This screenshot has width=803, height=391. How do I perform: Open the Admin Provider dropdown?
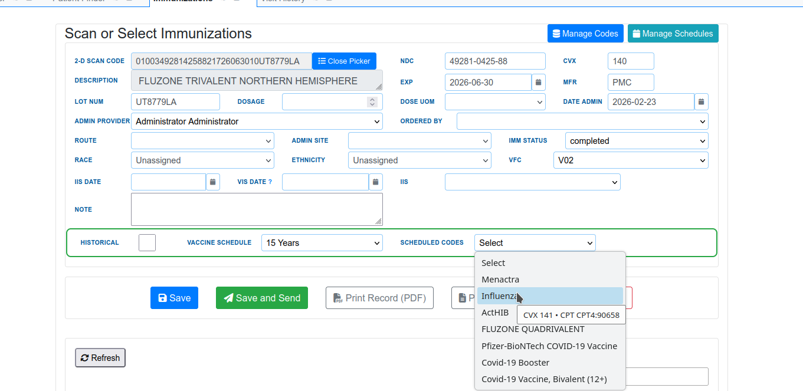[x=257, y=121]
